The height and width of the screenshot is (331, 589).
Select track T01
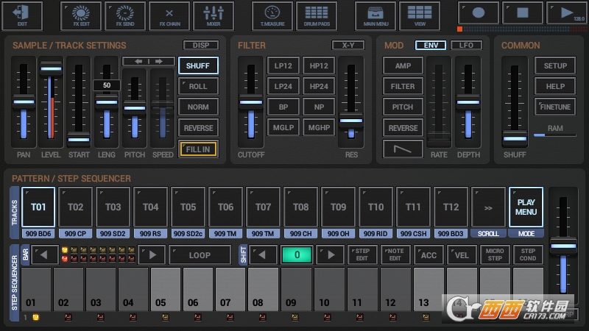coord(38,207)
